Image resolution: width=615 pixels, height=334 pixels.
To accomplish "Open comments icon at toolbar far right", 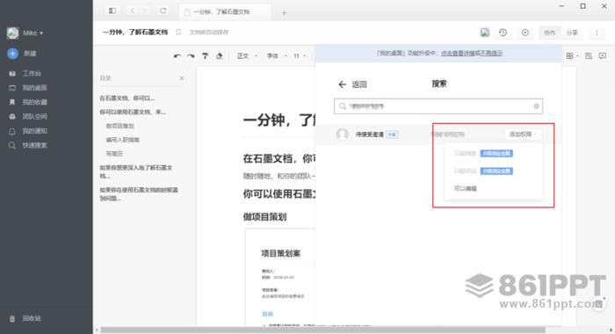I will 603,56.
